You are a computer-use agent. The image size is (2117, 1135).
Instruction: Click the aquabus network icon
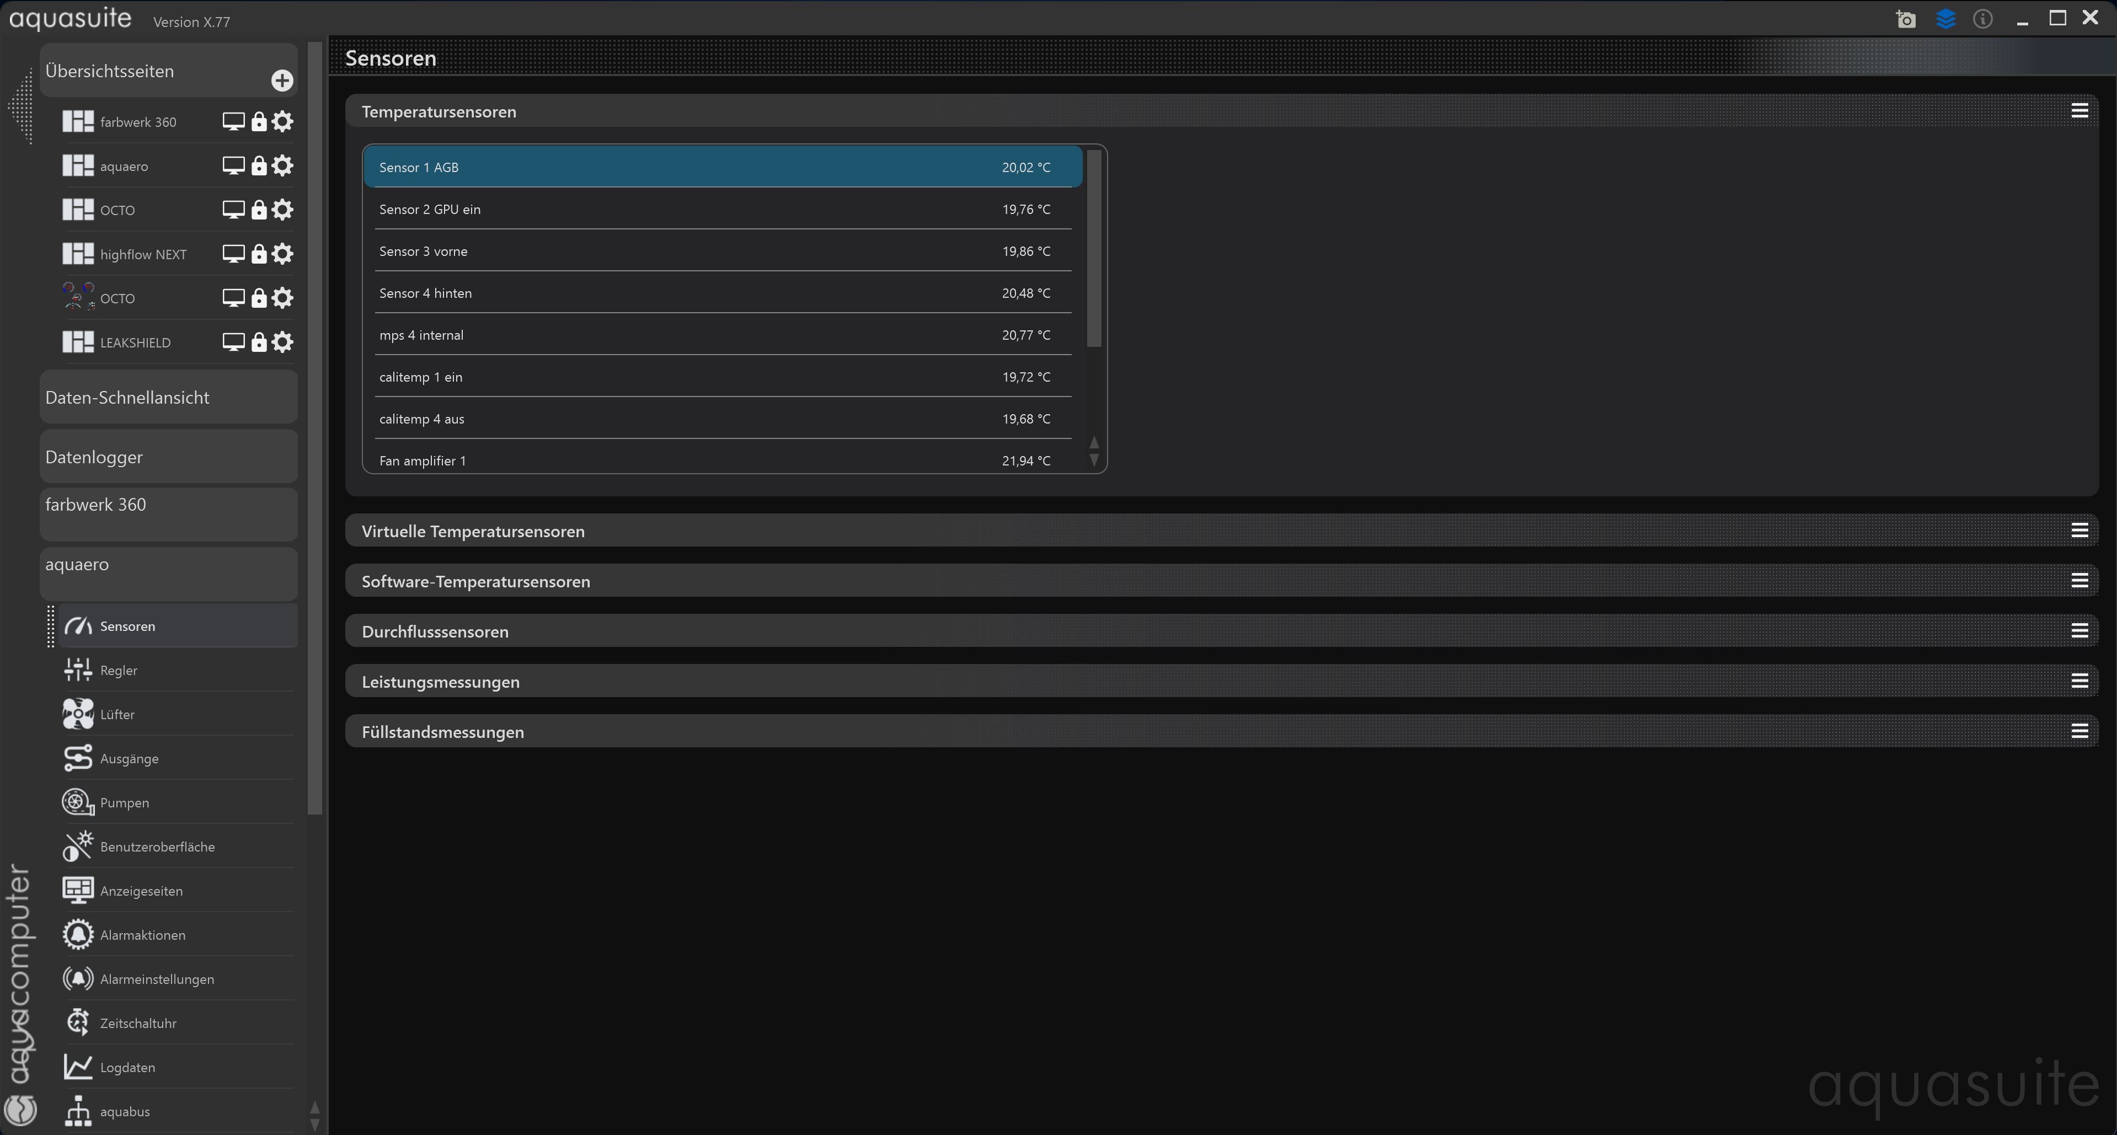[78, 1111]
